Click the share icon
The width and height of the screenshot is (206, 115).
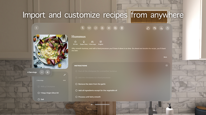tap(168, 28)
